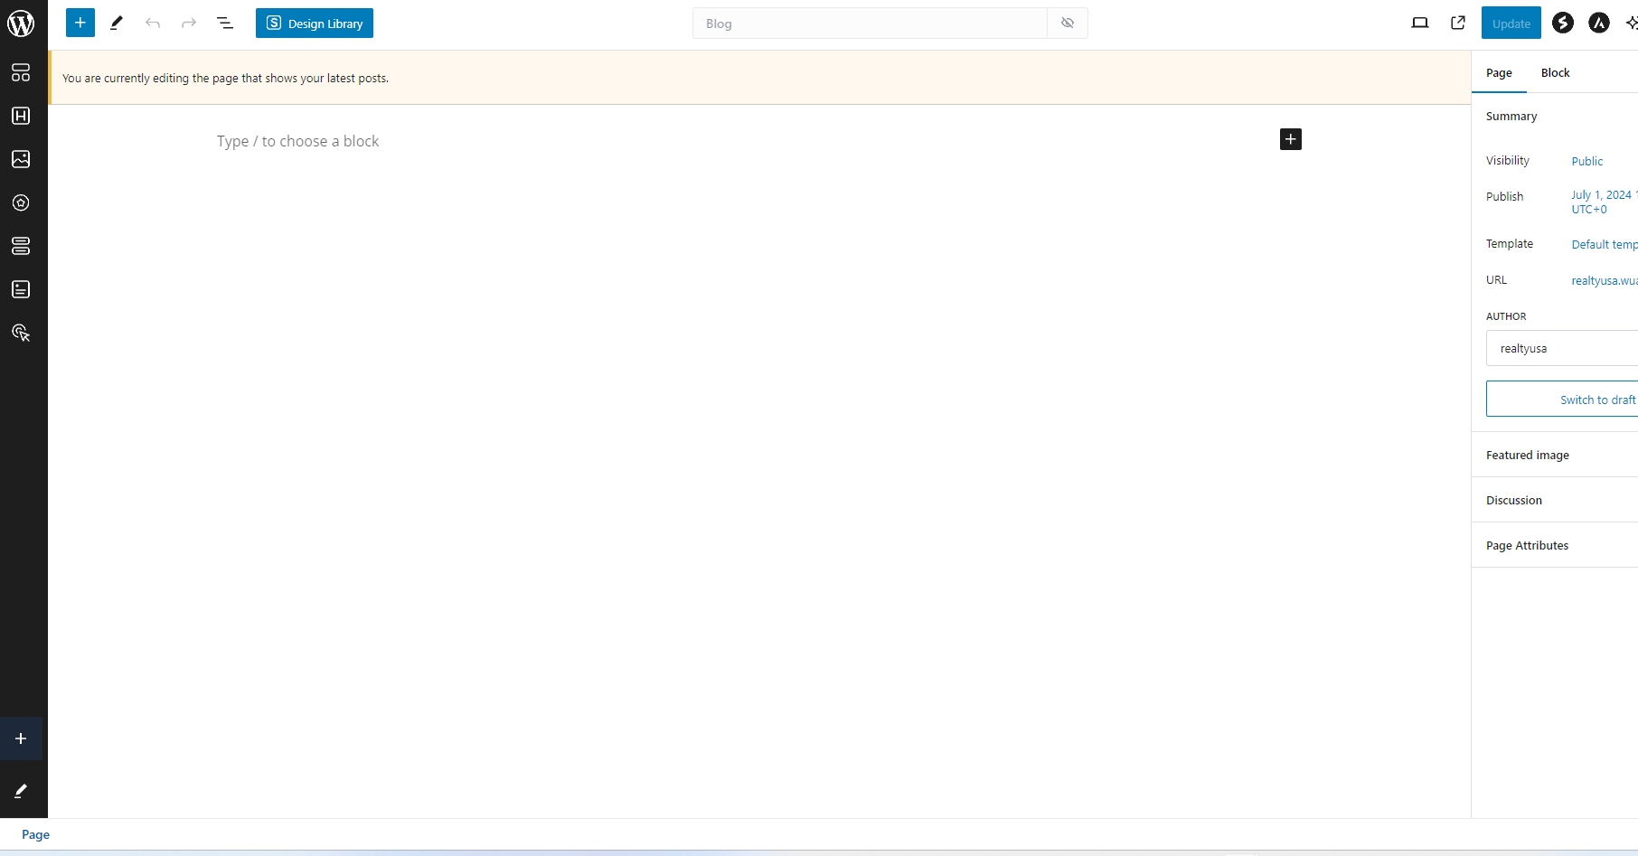Open the heading block icon in sidebar
Viewport: 1638px width, 856px height.
pyautogui.click(x=21, y=116)
